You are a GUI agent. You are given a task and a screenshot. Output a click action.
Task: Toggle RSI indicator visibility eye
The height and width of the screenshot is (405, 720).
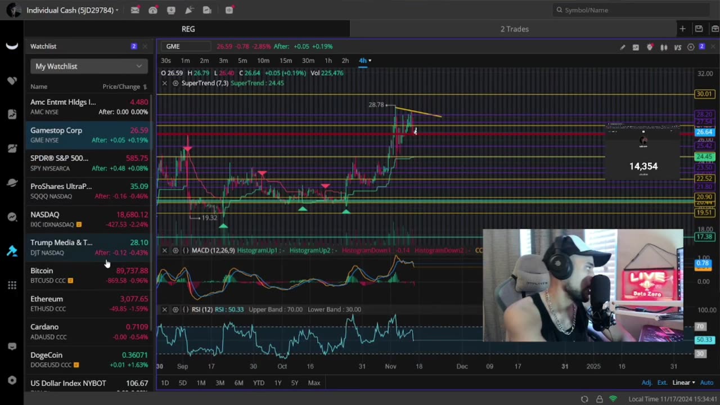click(175, 309)
